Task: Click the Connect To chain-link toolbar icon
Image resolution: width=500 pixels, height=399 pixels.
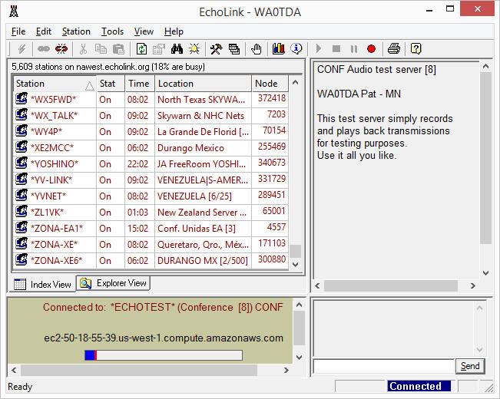Action: [44, 49]
